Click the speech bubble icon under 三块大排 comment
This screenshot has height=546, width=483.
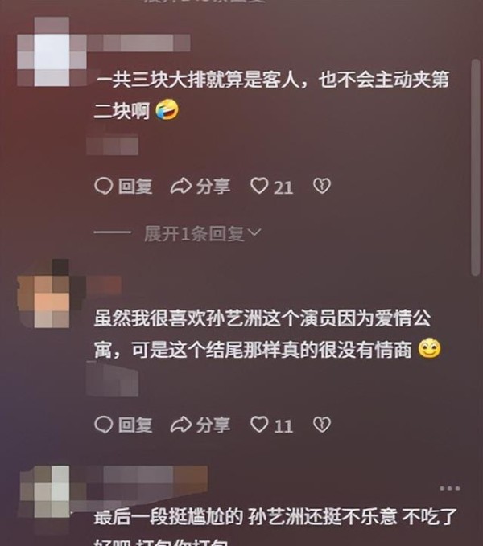coord(104,187)
